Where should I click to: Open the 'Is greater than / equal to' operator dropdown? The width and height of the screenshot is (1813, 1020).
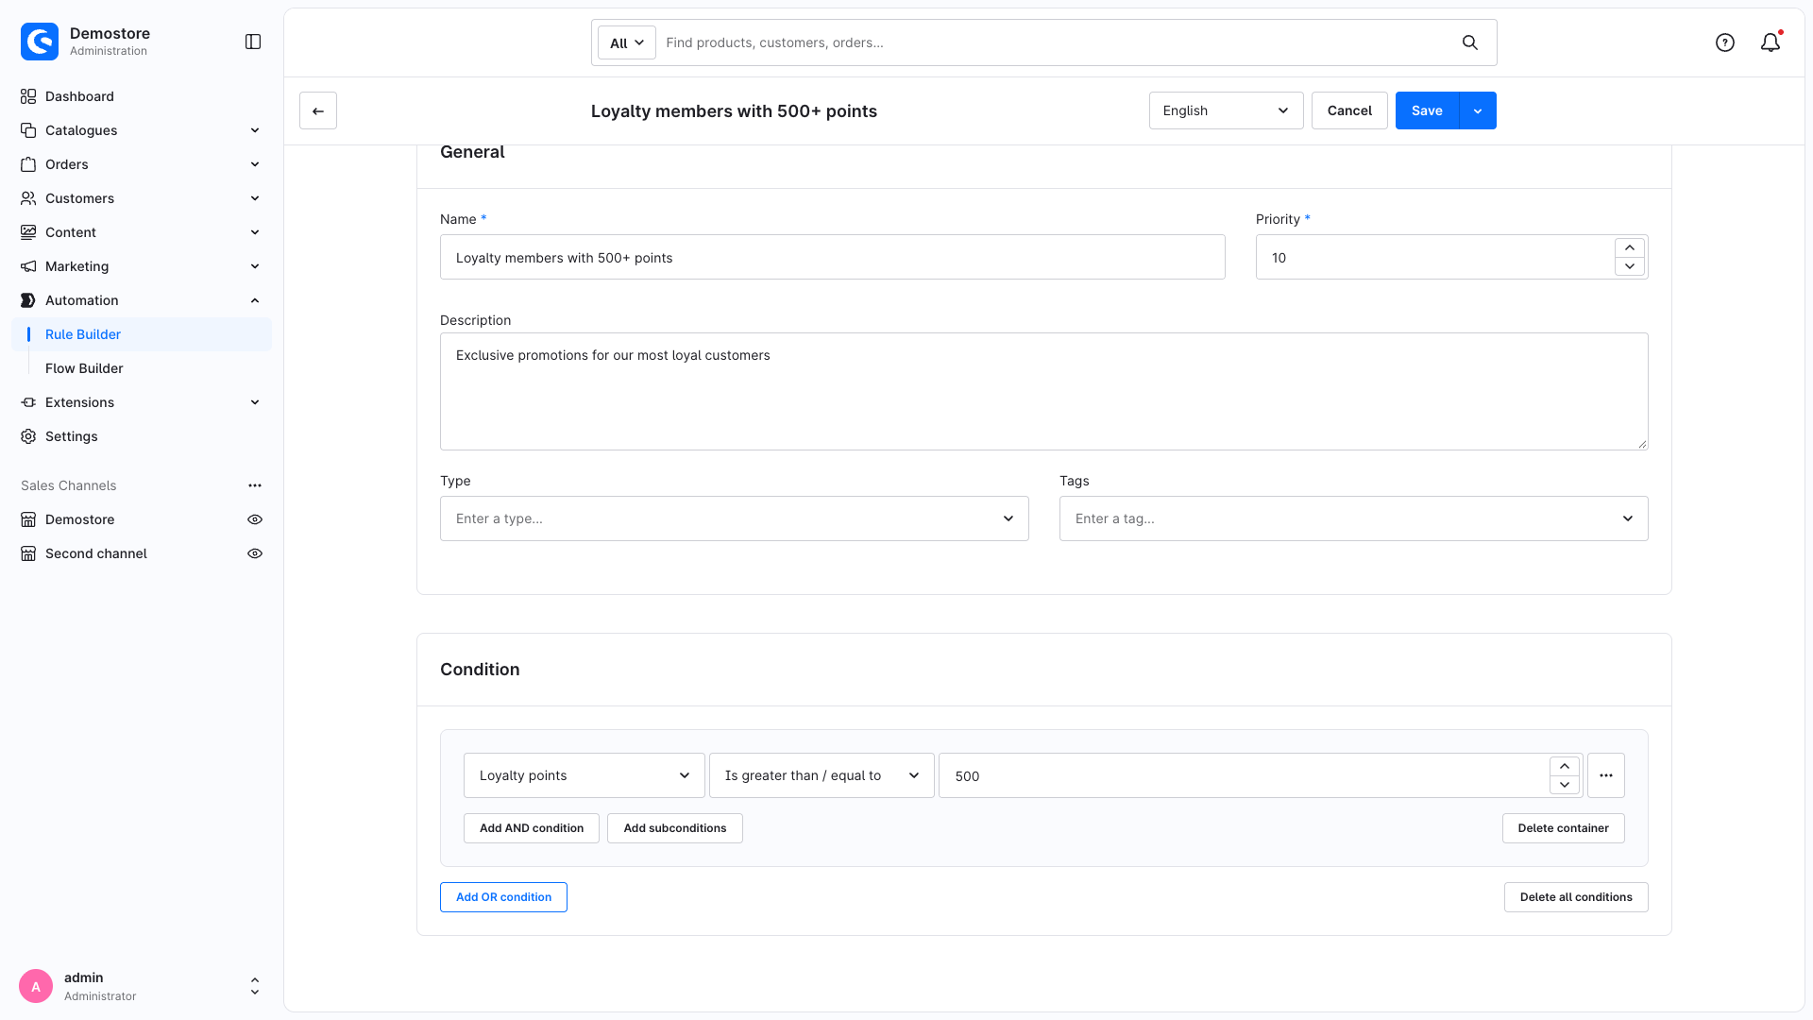(822, 775)
